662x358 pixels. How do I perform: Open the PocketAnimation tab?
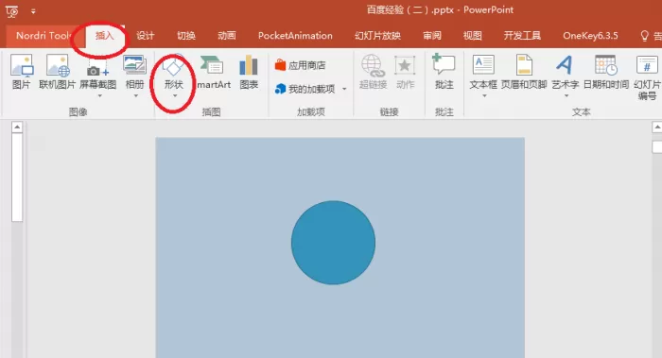[295, 36]
